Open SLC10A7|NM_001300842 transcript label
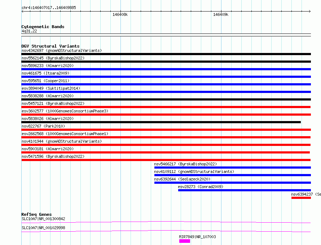 pos(43,219)
